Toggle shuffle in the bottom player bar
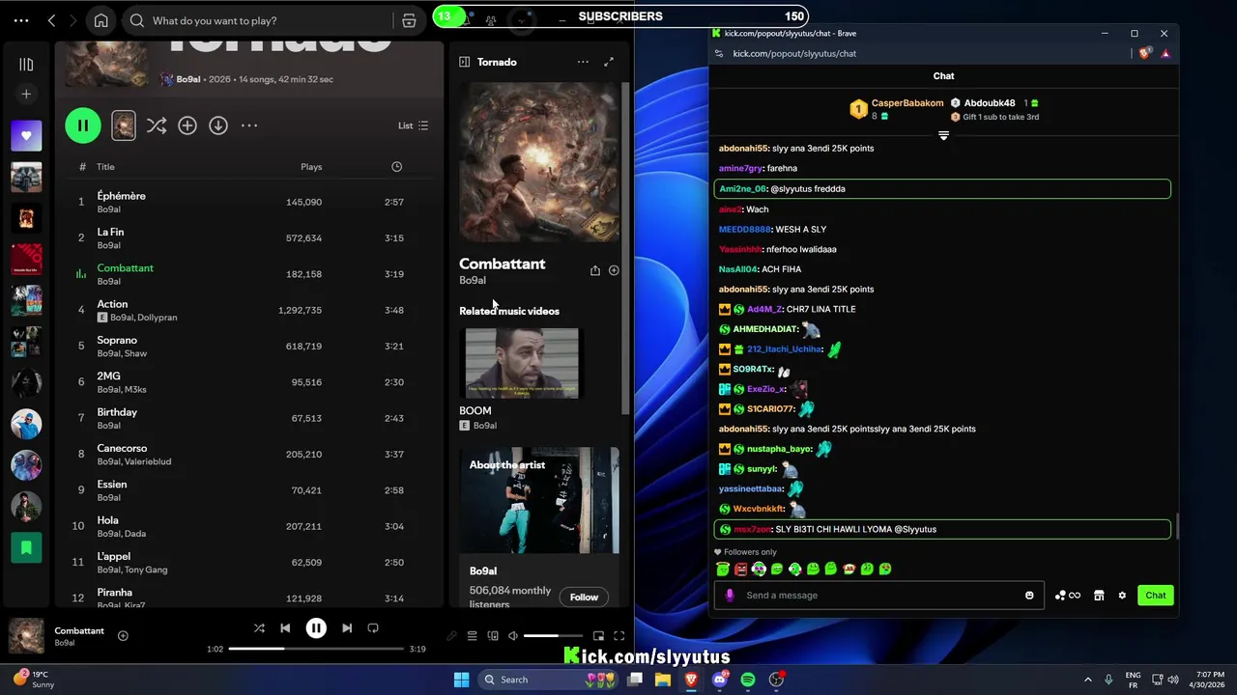 tap(259, 628)
